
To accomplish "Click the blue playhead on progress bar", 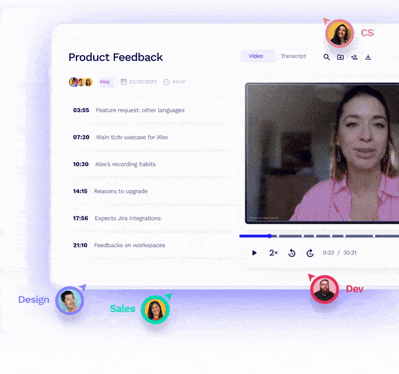I will click(x=270, y=236).
